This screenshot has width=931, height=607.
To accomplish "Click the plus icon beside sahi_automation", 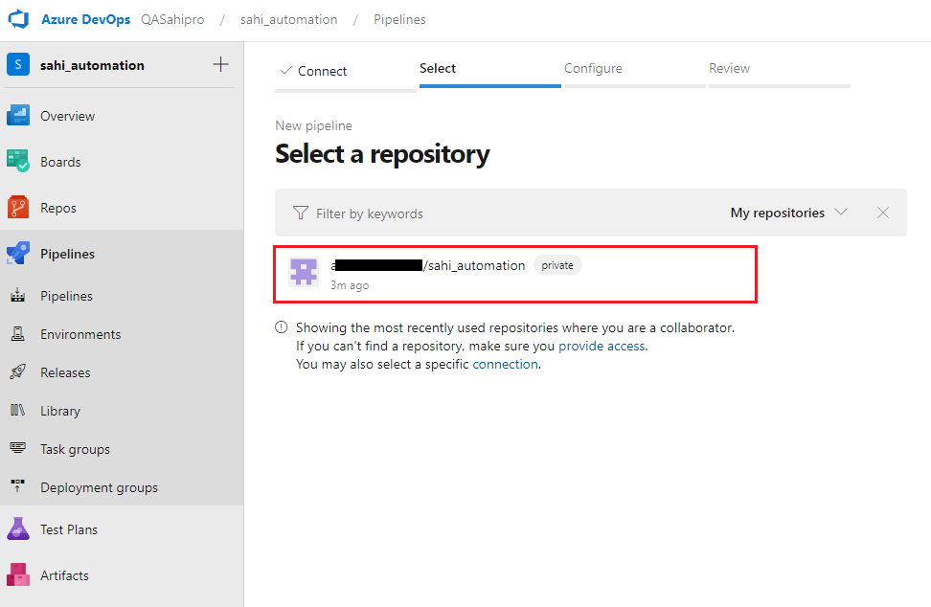I will click(x=220, y=65).
